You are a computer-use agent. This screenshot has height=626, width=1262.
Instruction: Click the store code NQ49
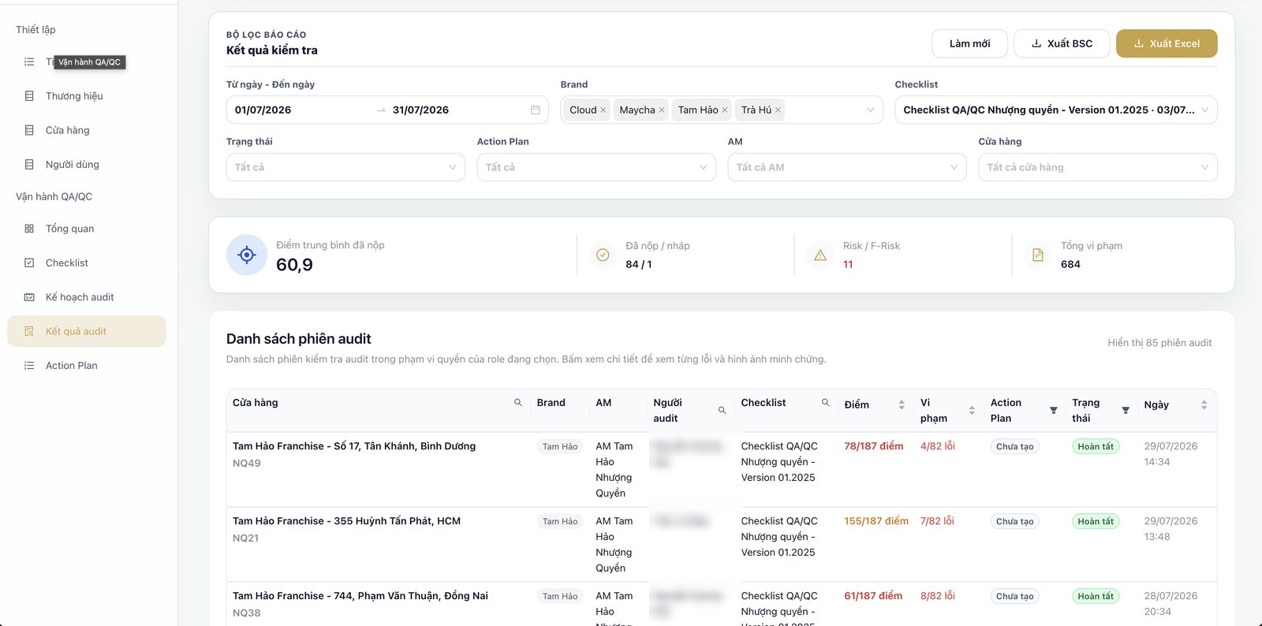coord(247,464)
